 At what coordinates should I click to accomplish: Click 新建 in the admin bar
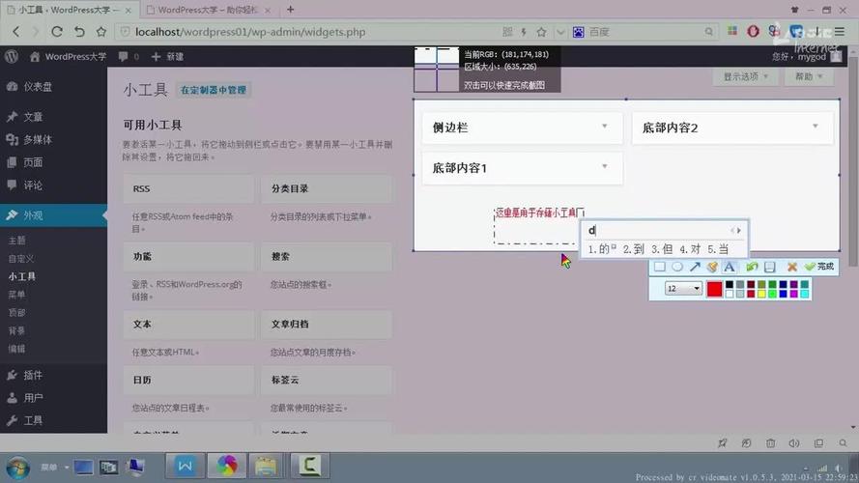(x=167, y=56)
